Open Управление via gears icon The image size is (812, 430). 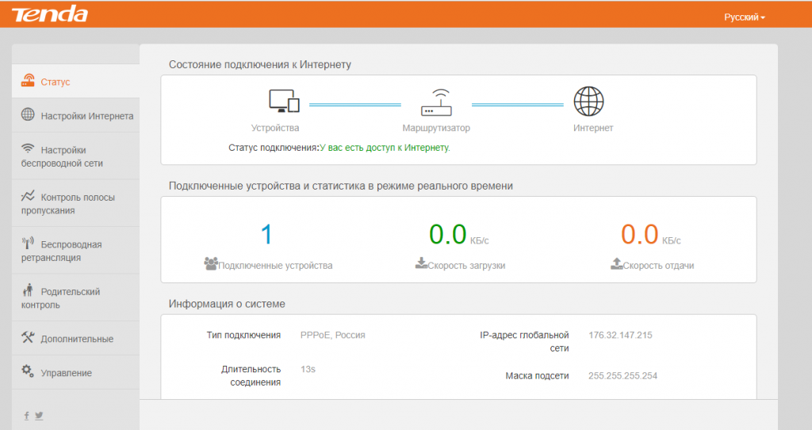click(28, 371)
